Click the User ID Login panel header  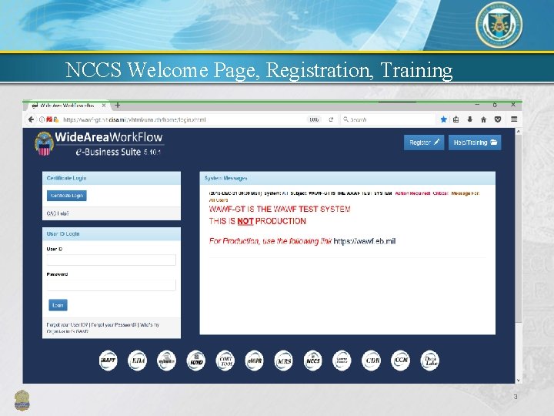112,234
